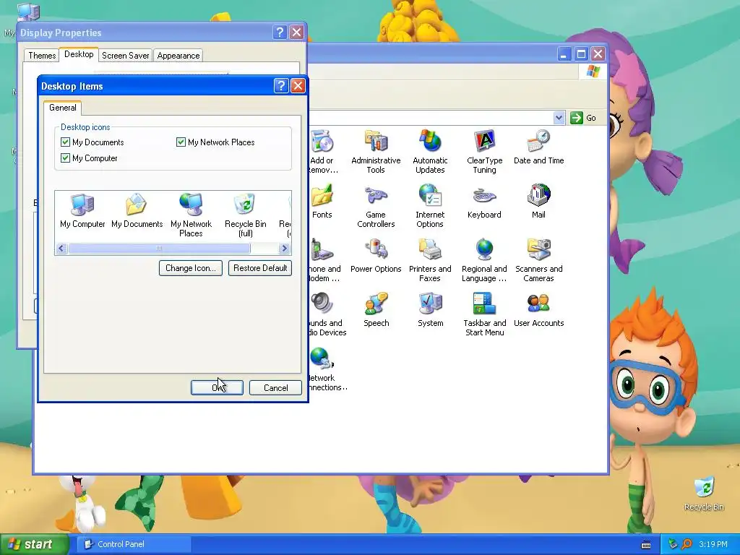Click the keyboard icon on the taskbar
740x555 pixels.
[646, 545]
